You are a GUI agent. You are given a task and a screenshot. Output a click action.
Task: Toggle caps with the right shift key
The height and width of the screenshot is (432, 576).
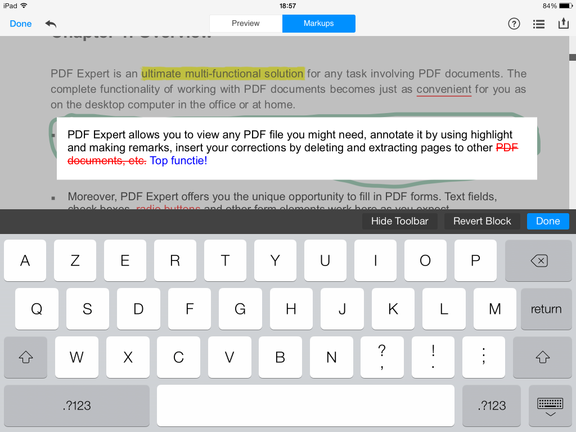(542, 357)
